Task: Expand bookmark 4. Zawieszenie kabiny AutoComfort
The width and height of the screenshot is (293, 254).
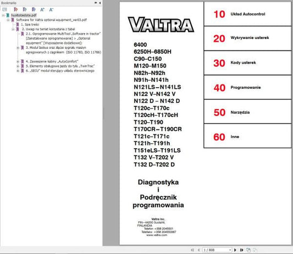Action: (x=18, y=61)
